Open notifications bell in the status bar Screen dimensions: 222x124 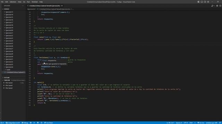tap(220, 123)
